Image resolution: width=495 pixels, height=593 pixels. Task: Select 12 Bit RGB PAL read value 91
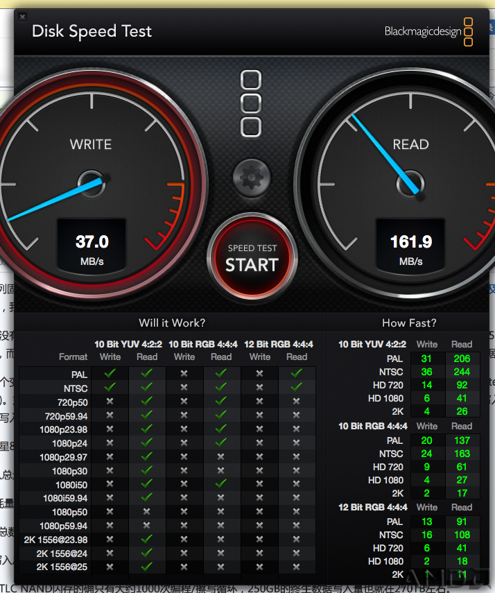point(462,522)
